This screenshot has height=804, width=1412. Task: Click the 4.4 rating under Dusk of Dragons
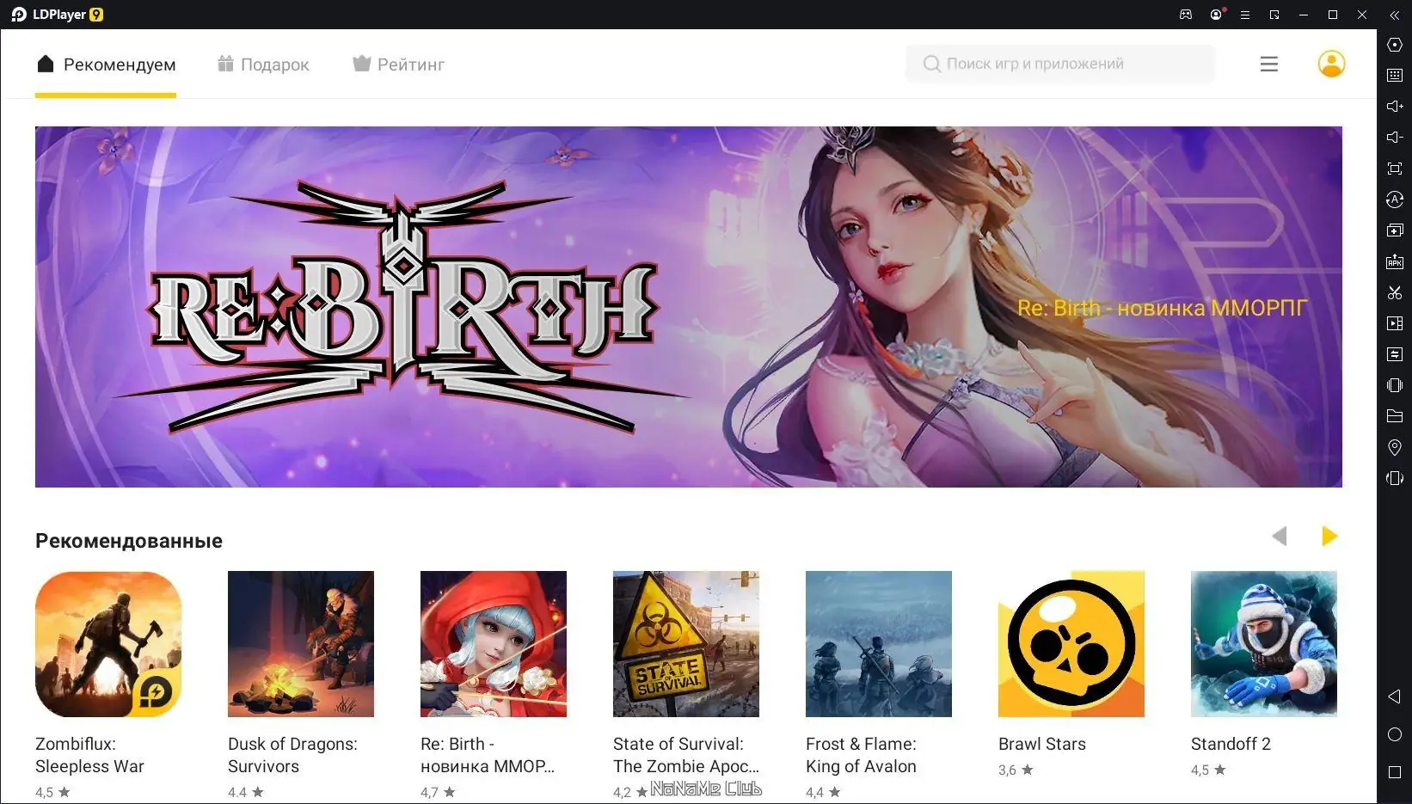(246, 793)
